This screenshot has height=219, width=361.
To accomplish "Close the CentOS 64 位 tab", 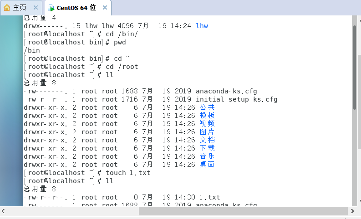I will pyautogui.click(x=105, y=8).
